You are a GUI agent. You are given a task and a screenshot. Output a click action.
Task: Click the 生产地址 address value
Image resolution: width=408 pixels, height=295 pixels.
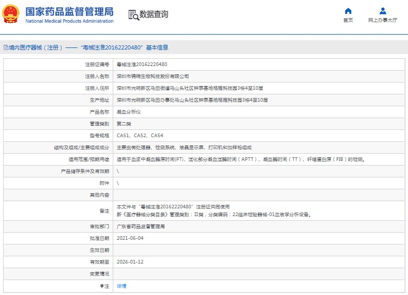tap(192, 100)
